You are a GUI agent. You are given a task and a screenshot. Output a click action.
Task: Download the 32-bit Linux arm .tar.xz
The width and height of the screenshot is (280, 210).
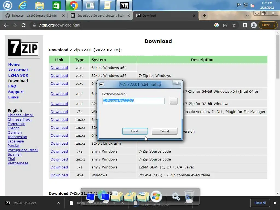[59, 143]
